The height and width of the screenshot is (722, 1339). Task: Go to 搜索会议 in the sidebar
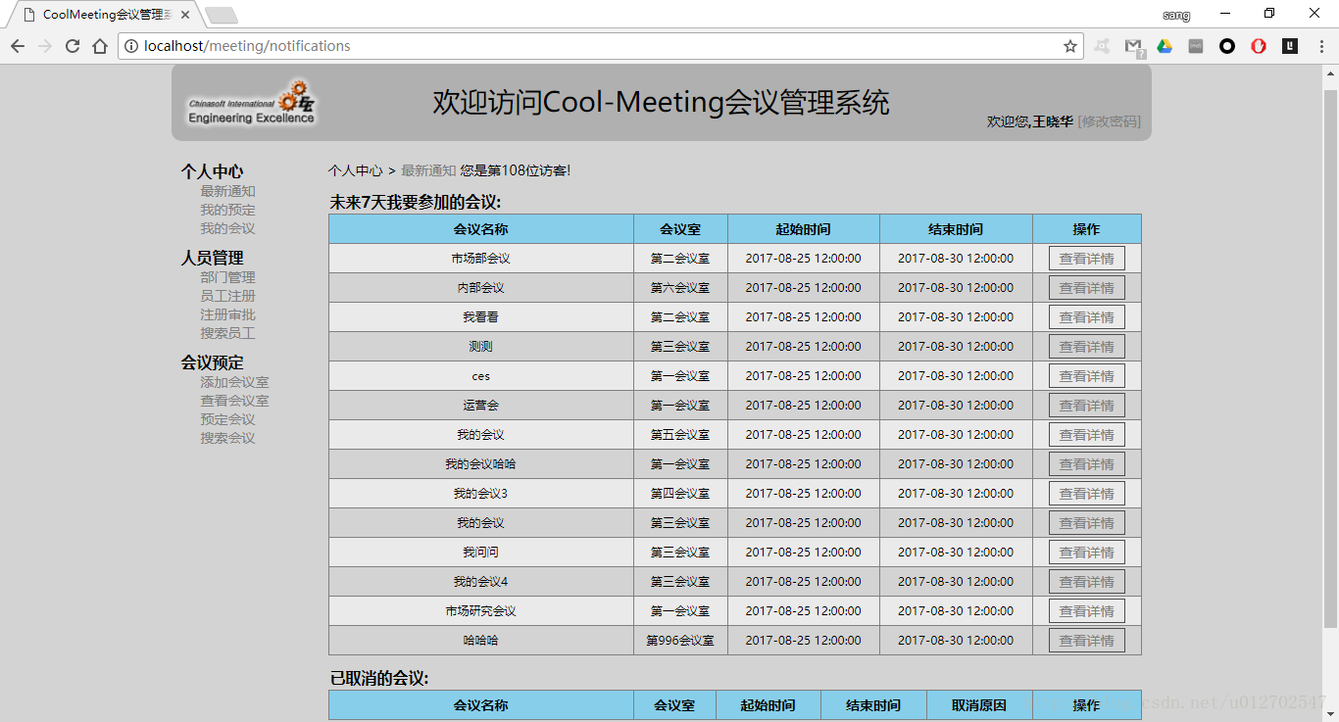point(227,438)
